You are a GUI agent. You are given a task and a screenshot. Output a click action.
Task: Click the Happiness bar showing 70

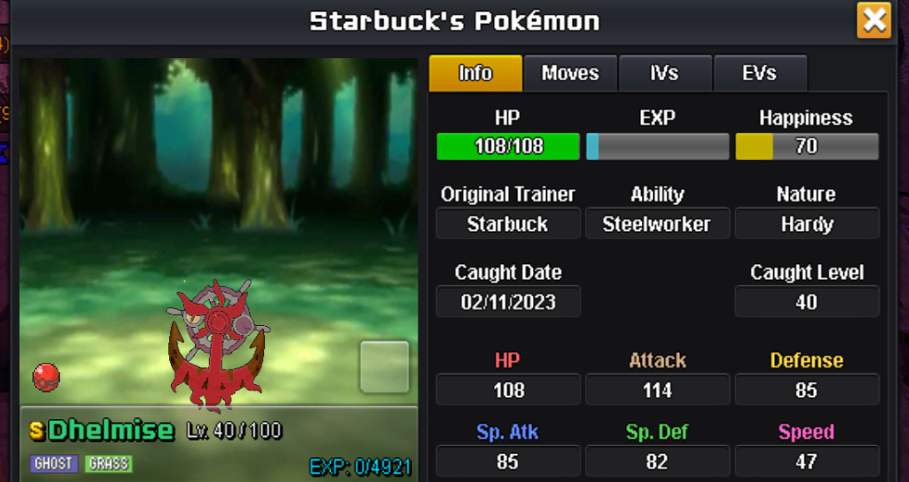(x=807, y=146)
